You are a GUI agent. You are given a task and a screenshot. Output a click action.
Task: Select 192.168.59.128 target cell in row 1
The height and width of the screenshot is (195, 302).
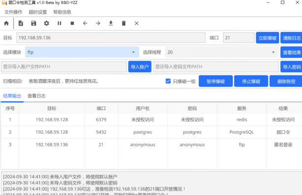pyautogui.click(x=52, y=120)
